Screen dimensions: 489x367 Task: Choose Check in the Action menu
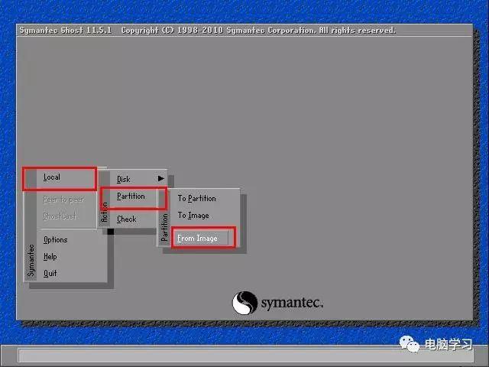[127, 219]
